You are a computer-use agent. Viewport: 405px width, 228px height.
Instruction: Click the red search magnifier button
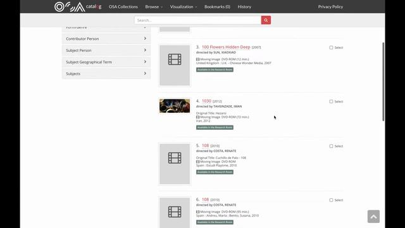(x=266, y=20)
